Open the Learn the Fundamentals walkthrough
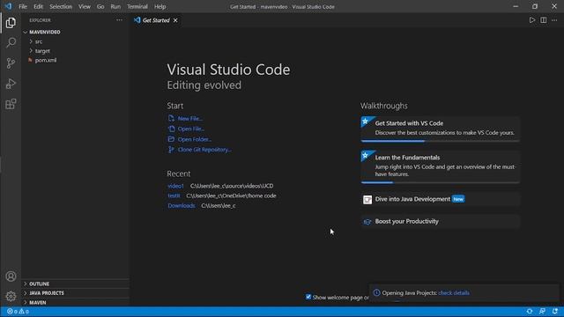The image size is (564, 317). tap(441, 167)
